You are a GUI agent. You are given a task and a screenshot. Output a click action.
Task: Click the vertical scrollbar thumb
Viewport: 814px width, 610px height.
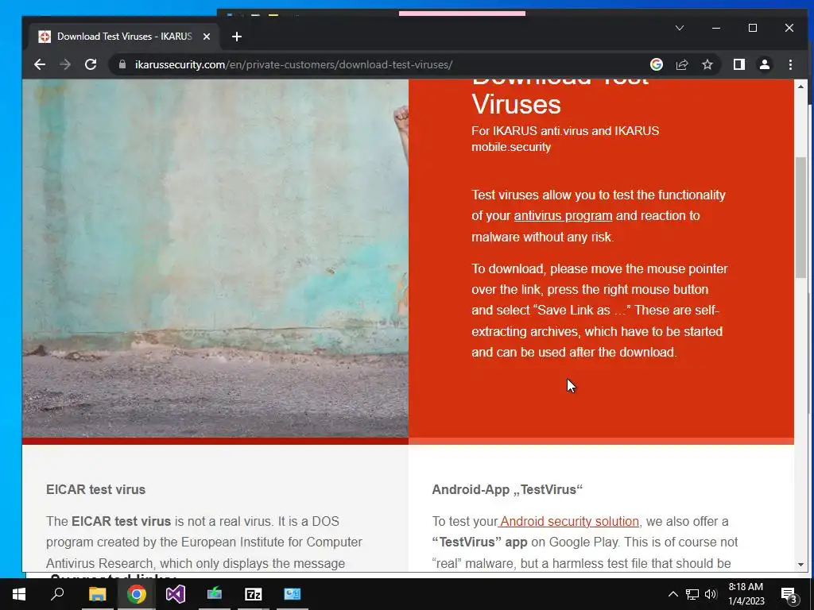point(800,218)
